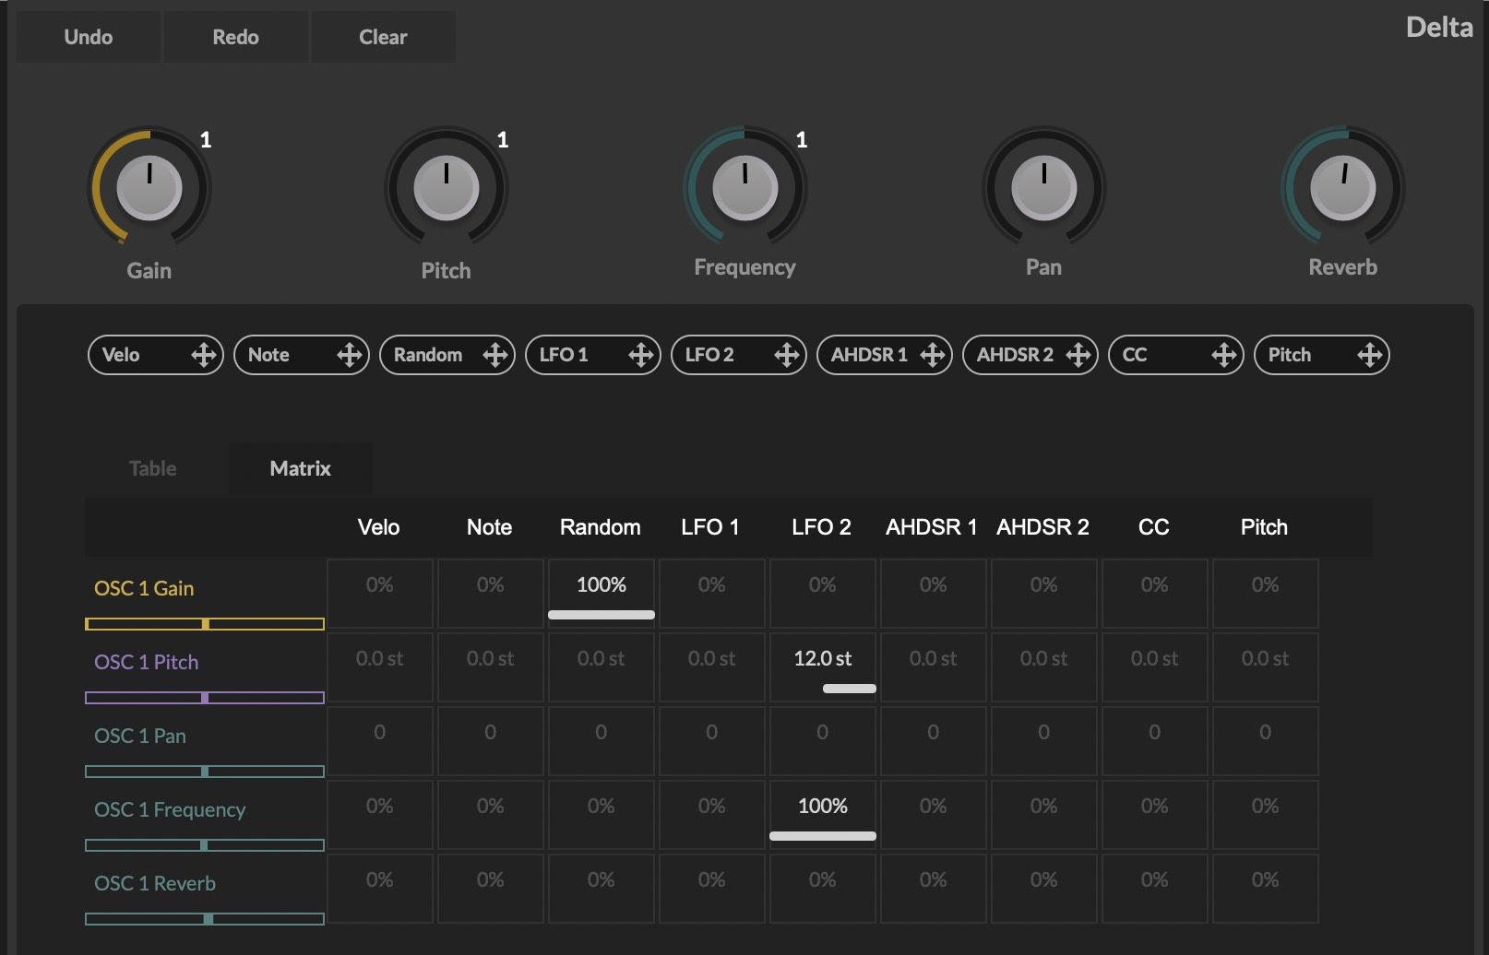
Task: Click the modulation count badge on Pitch knob
Action: coord(503,140)
